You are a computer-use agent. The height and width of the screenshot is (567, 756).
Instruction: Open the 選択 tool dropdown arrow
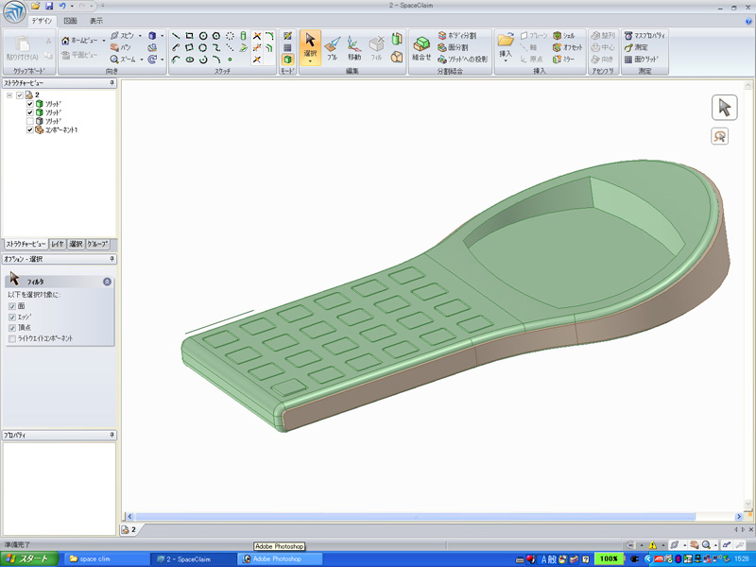tap(310, 62)
